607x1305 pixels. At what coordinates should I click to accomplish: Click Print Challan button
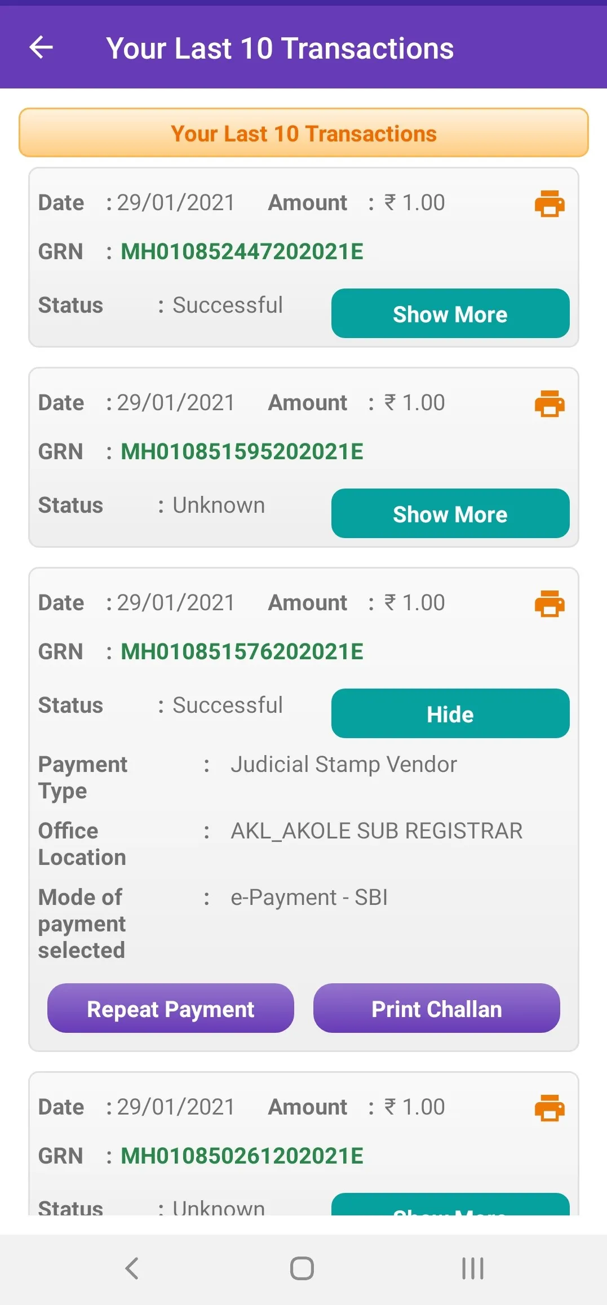(437, 1008)
